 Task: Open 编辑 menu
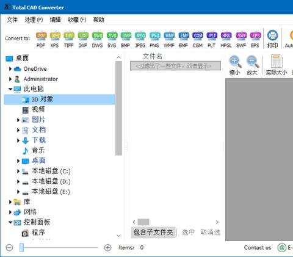click(x=56, y=20)
